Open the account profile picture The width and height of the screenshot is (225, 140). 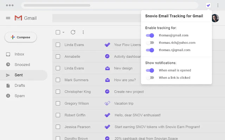click(x=215, y=18)
